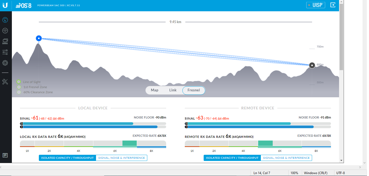Click UTF-8 encoding status entry
The image size is (369, 176).
340,173
